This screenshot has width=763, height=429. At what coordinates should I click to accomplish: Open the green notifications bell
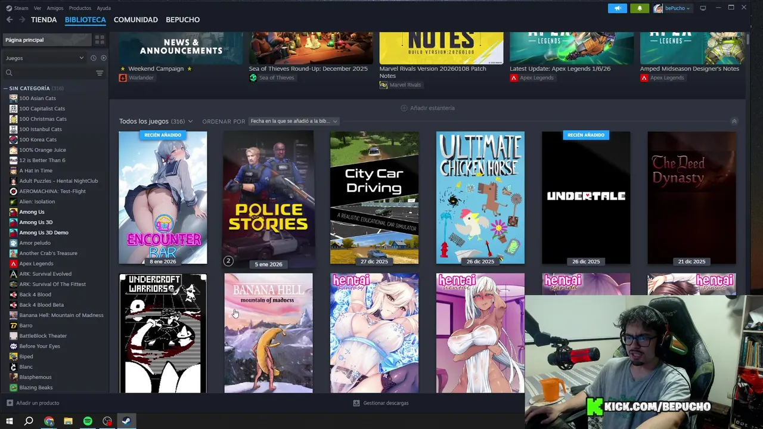pyautogui.click(x=640, y=8)
